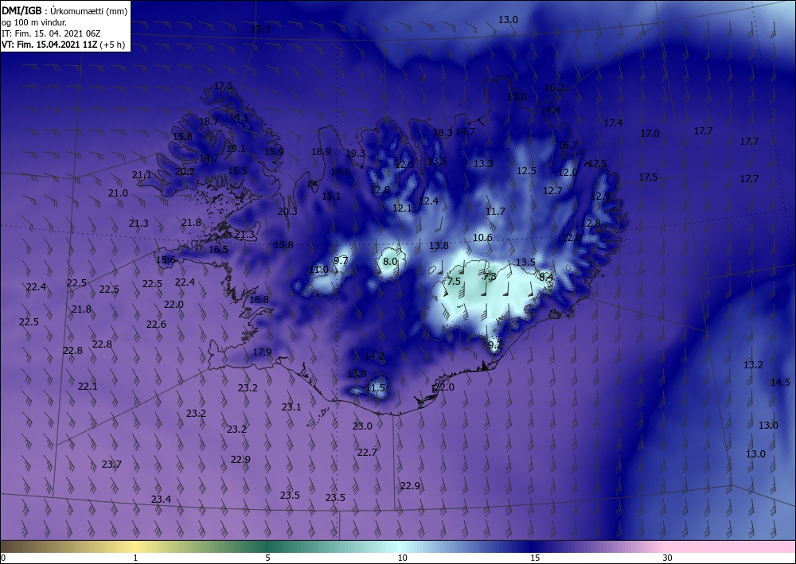Select the map value "13.3"
This screenshot has width=796, height=564.
pyautogui.click(x=483, y=163)
